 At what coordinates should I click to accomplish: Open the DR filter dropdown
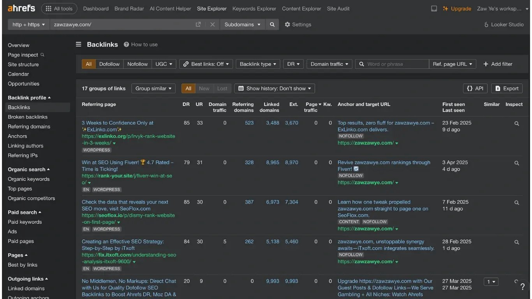(x=294, y=64)
